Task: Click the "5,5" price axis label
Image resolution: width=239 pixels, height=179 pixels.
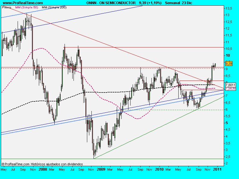Action: click(228, 116)
